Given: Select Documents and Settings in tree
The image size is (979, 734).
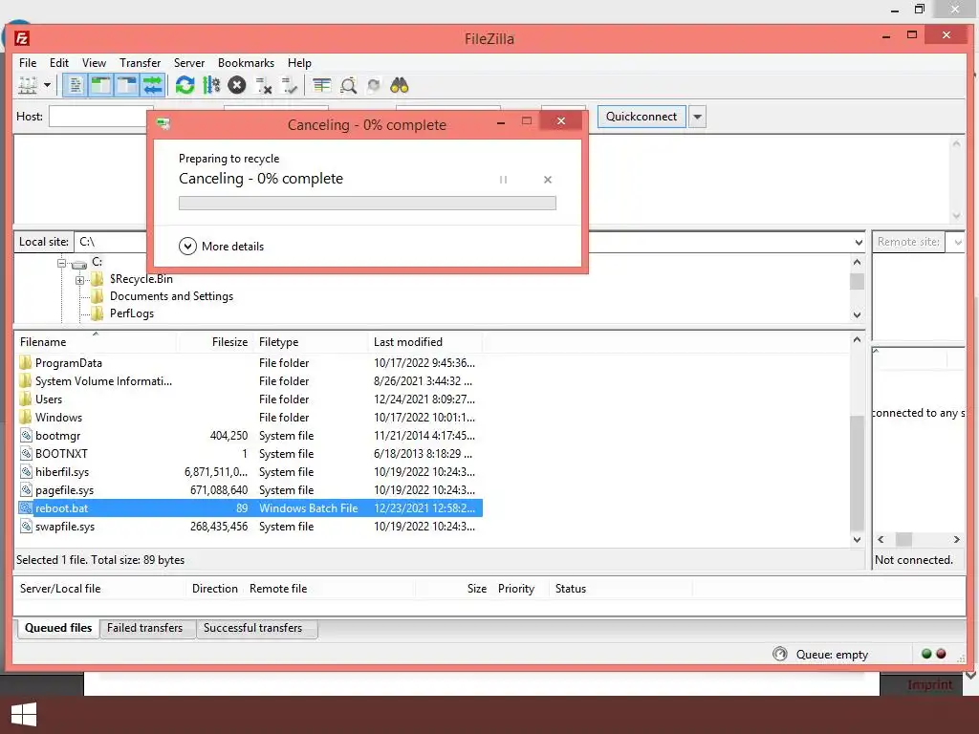Looking at the screenshot, I should pos(172,296).
